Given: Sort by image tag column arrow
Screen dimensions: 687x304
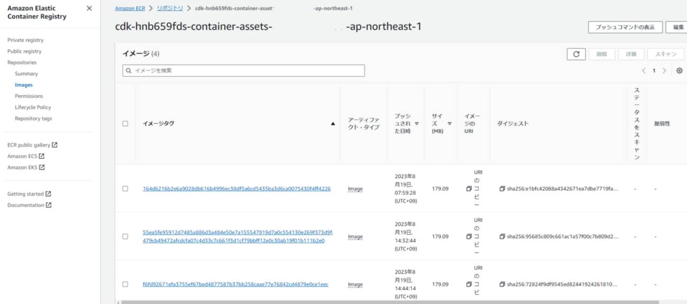Looking at the screenshot, I should 333,124.
